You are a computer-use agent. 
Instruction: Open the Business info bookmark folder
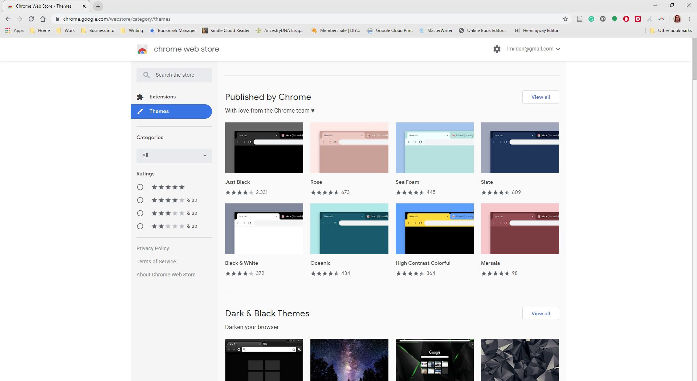click(x=98, y=31)
